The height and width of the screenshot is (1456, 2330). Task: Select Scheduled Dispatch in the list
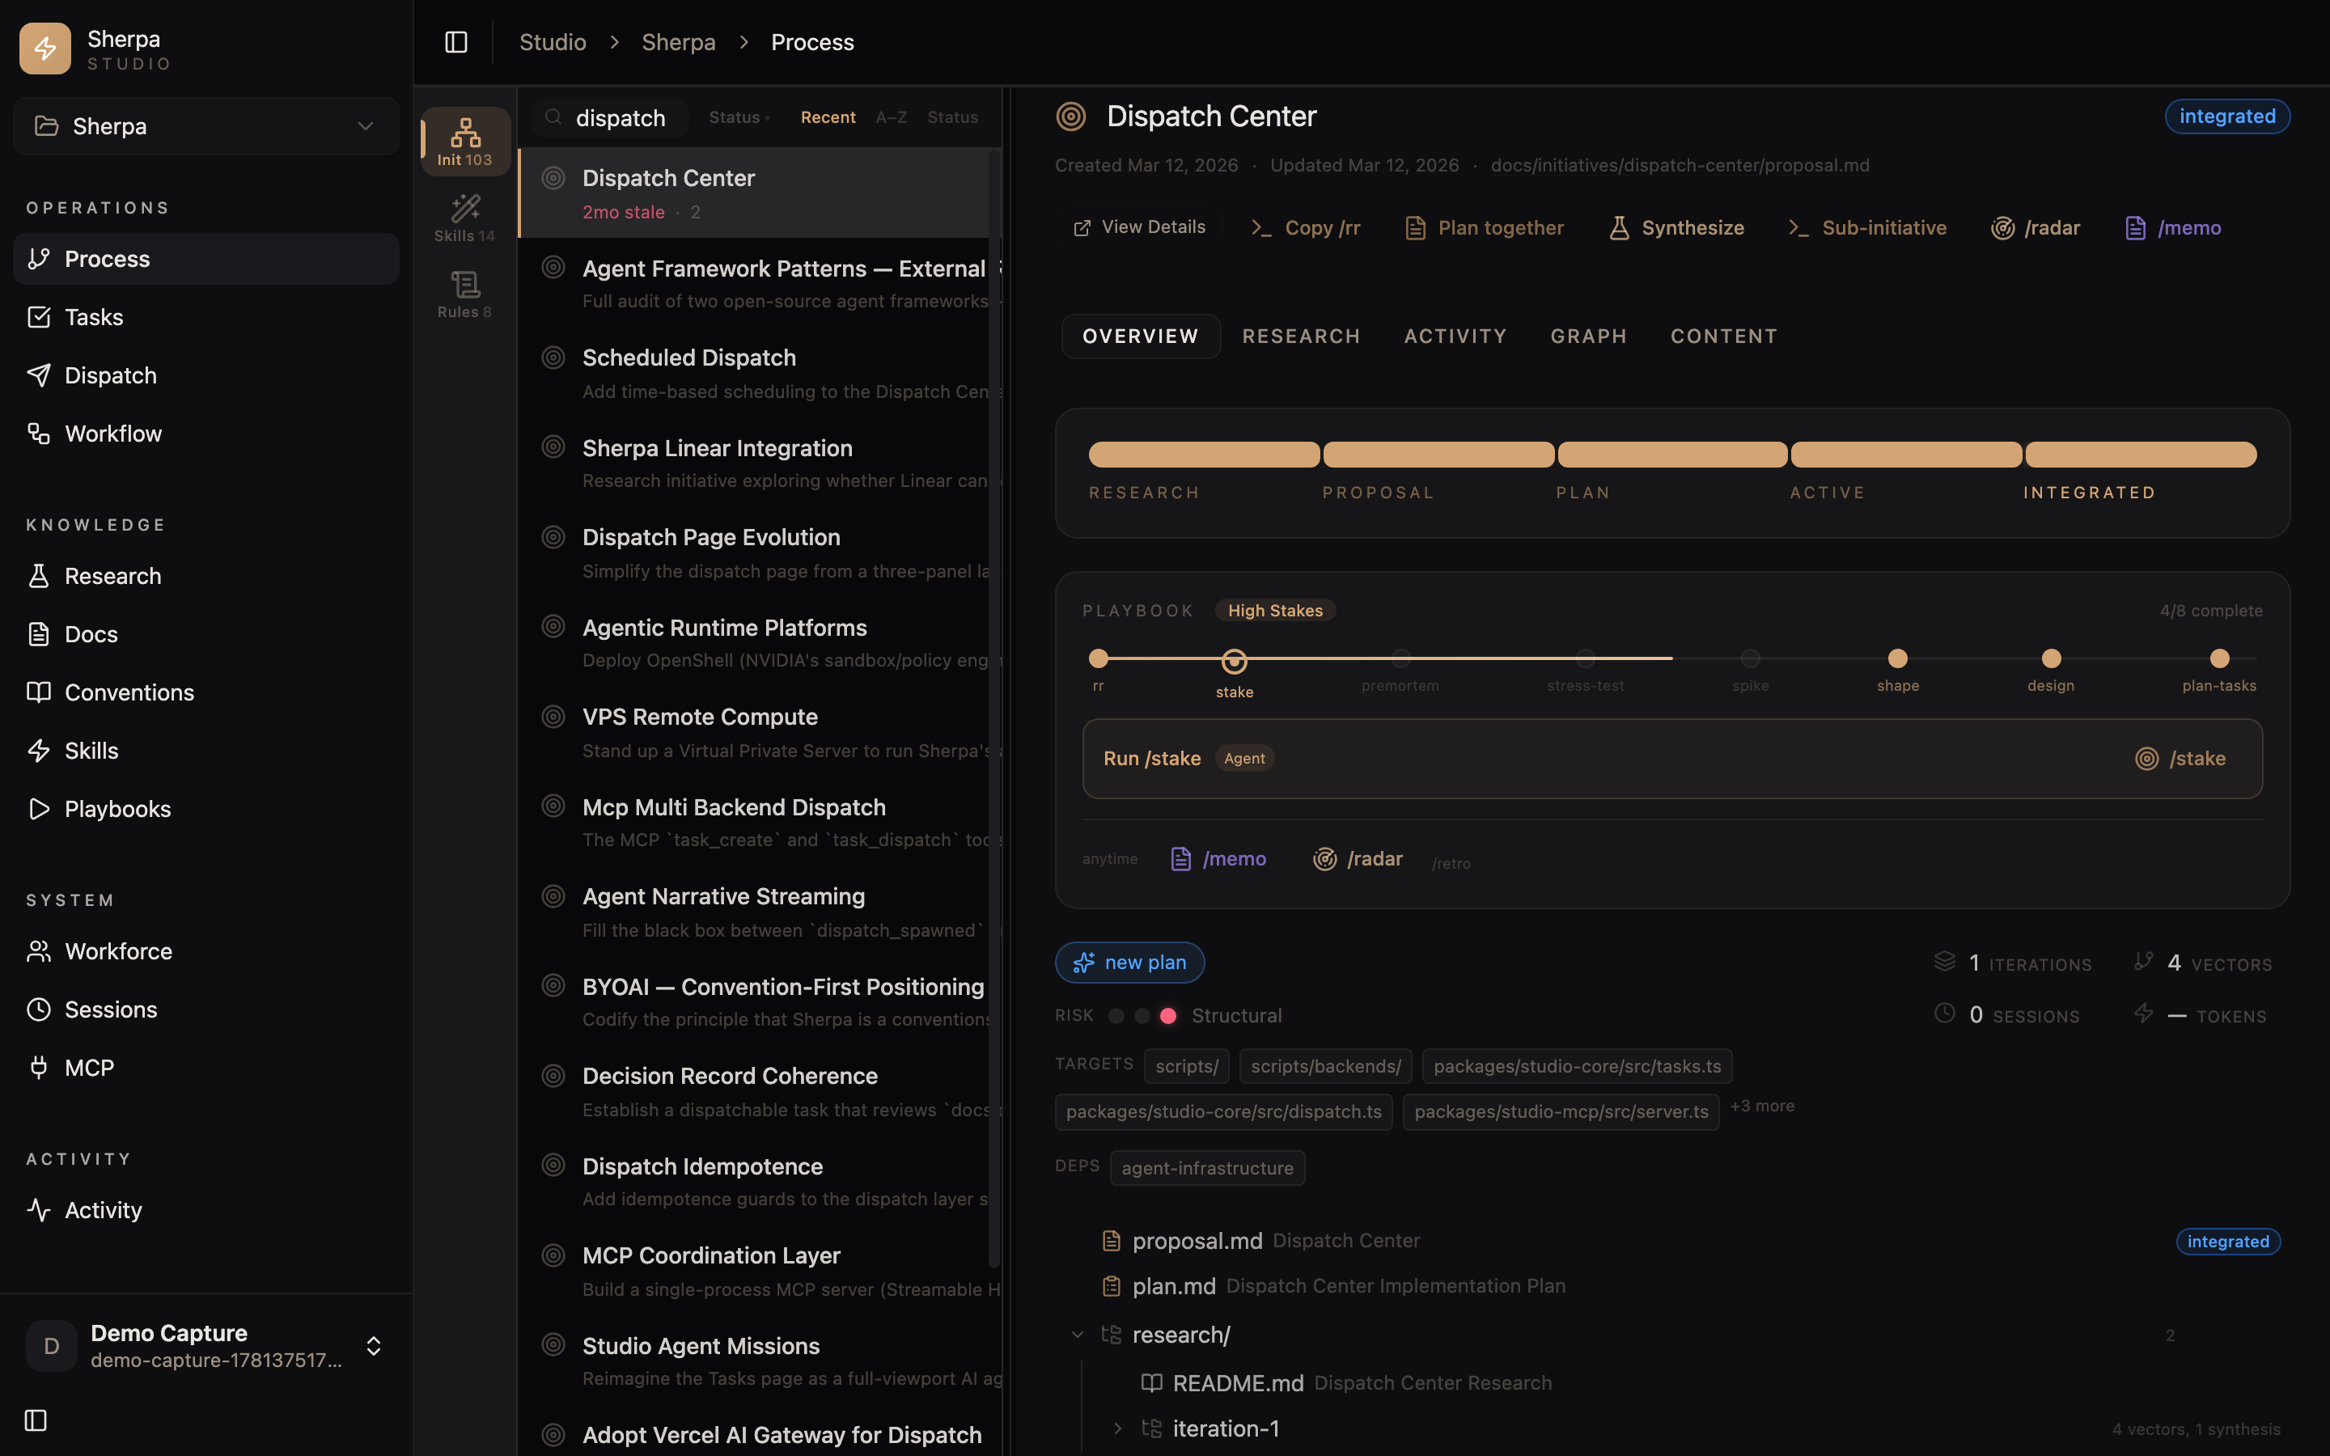coord(760,374)
